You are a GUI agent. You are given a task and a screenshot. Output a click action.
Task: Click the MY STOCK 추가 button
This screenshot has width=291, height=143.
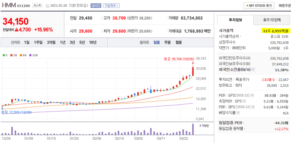coord(259,6)
